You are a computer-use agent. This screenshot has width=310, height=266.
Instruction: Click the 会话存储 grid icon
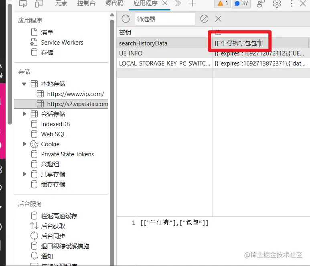(x=34, y=114)
